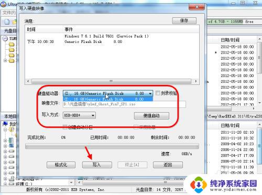This screenshot has width=262, height=195.
Task: Click the My Computer icon in local tree
Action: [5, 124]
